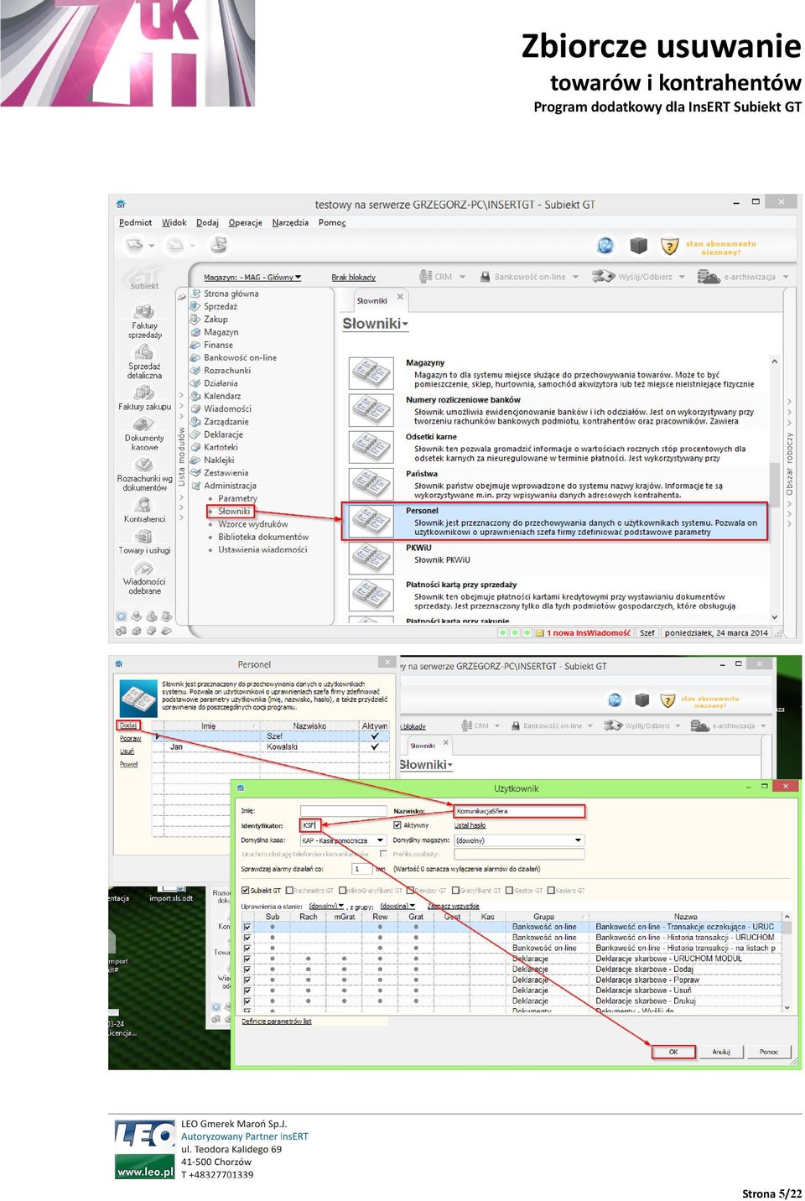
Task: Click the subscription status shield icon
Action: click(x=669, y=246)
